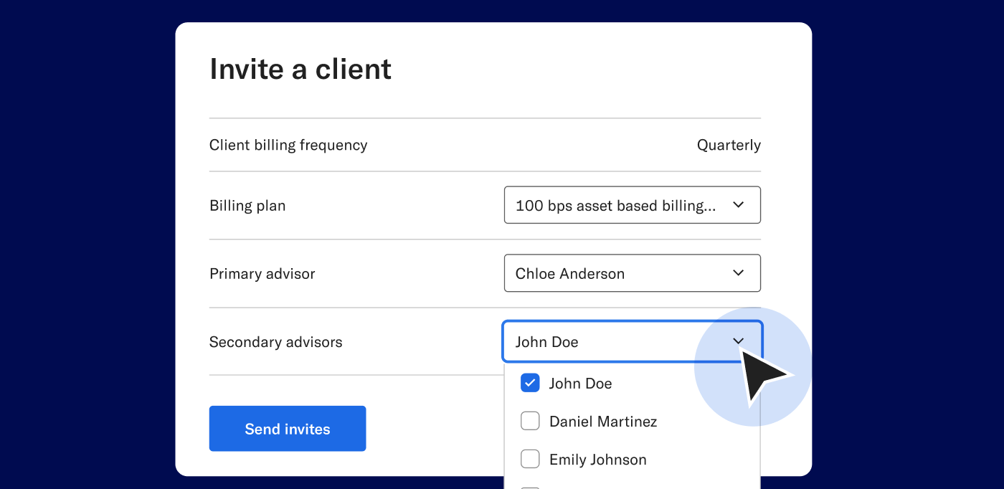Open the Billing plan dropdown chevron
The width and height of the screenshot is (1004, 489).
click(x=738, y=204)
